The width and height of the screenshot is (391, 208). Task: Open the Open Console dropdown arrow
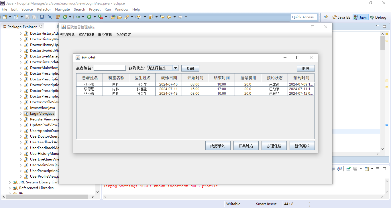click(372, 169)
